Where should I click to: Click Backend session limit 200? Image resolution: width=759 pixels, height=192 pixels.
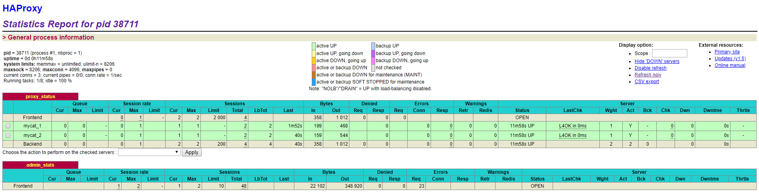[x=221, y=144]
